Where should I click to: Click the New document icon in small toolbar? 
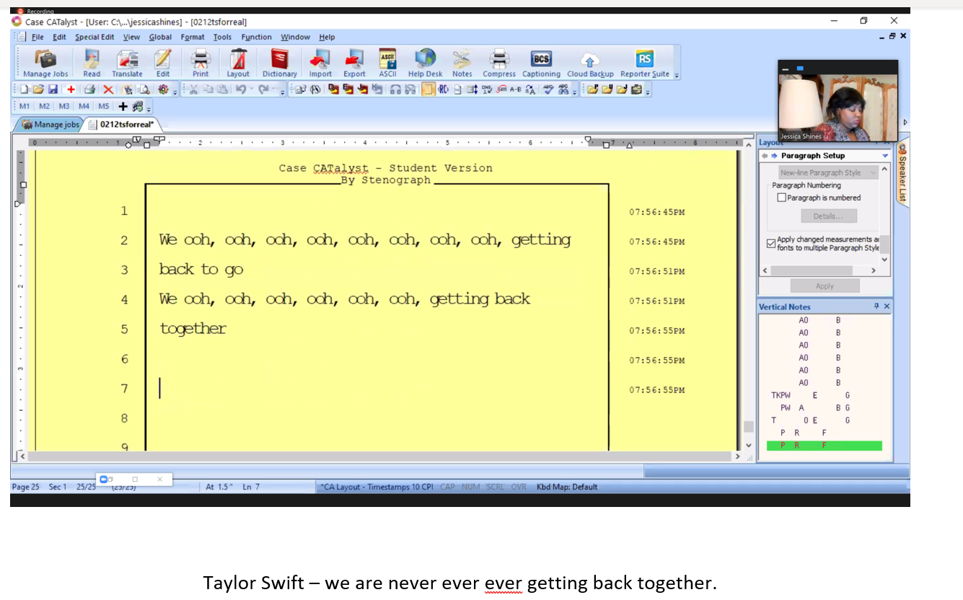pos(24,89)
